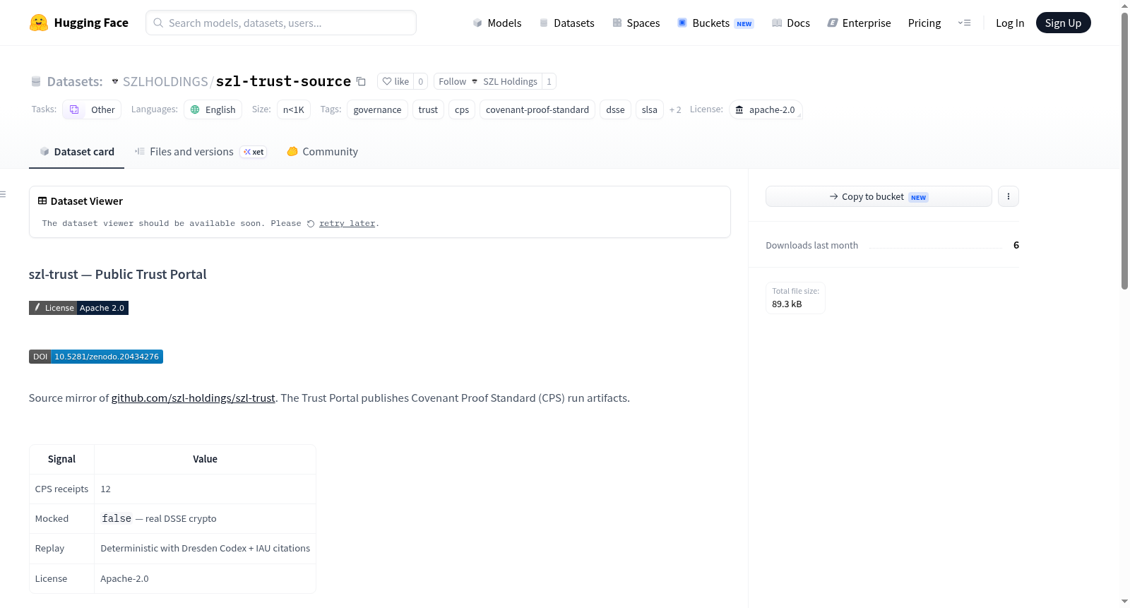Viewport: 1130px width, 608px height.
Task: Open the table of contents sidebar icon
Action: [x=4, y=194]
